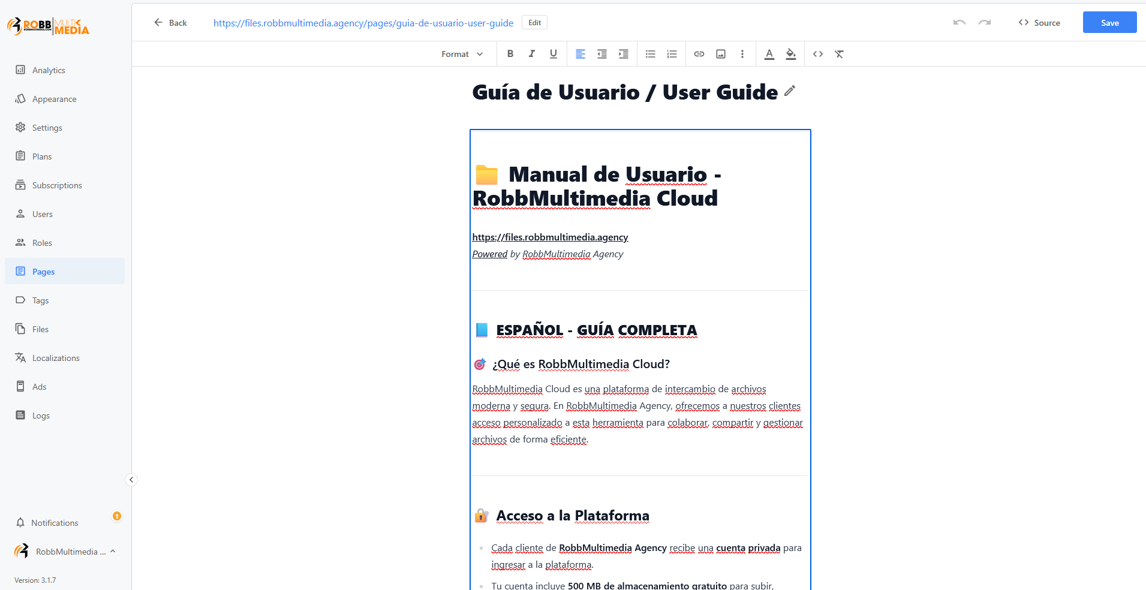
Task: Open Roles in the sidebar
Action: coord(65,243)
